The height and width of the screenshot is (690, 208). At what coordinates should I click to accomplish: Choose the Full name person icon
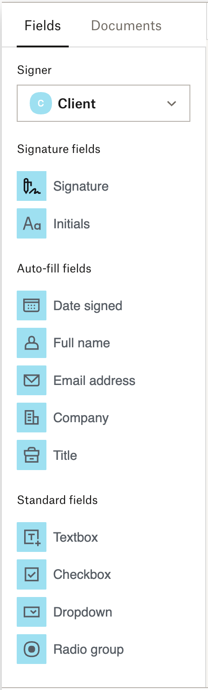click(x=32, y=343)
